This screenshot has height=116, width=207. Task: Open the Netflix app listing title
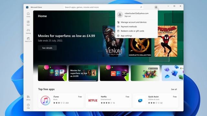pos(103,97)
